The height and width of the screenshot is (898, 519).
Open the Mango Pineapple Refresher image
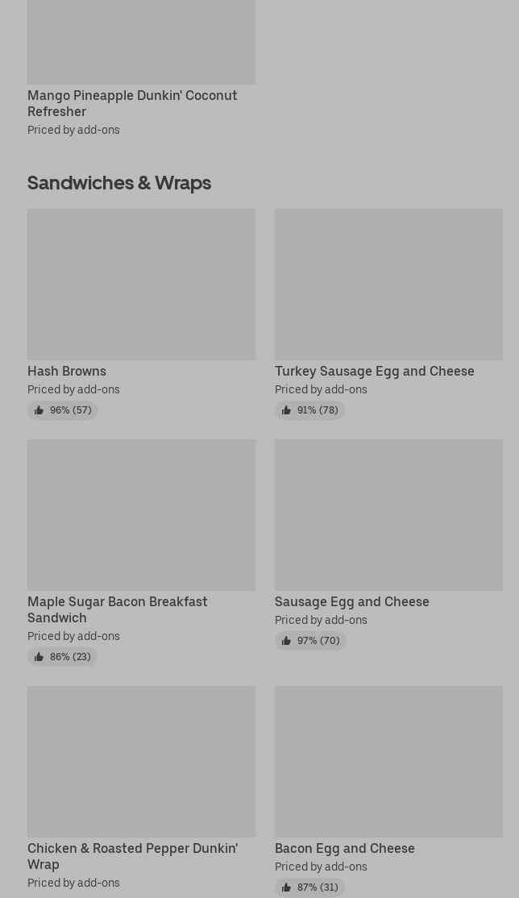tap(142, 42)
